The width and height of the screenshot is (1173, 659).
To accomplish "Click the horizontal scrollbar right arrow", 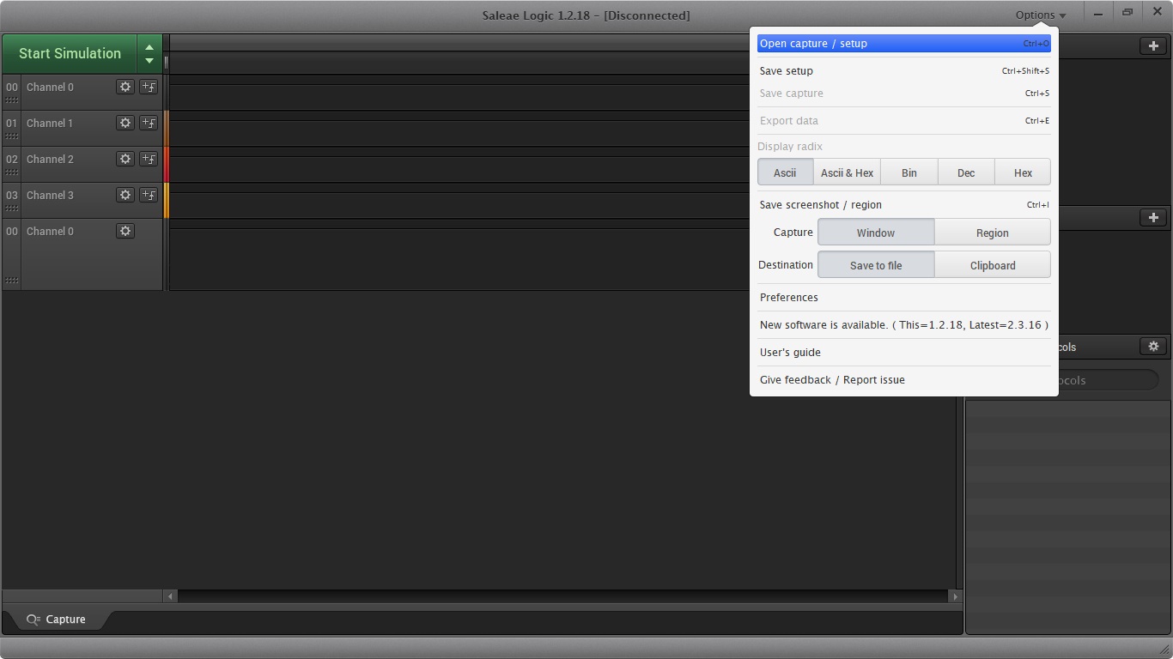I will pyautogui.click(x=955, y=596).
